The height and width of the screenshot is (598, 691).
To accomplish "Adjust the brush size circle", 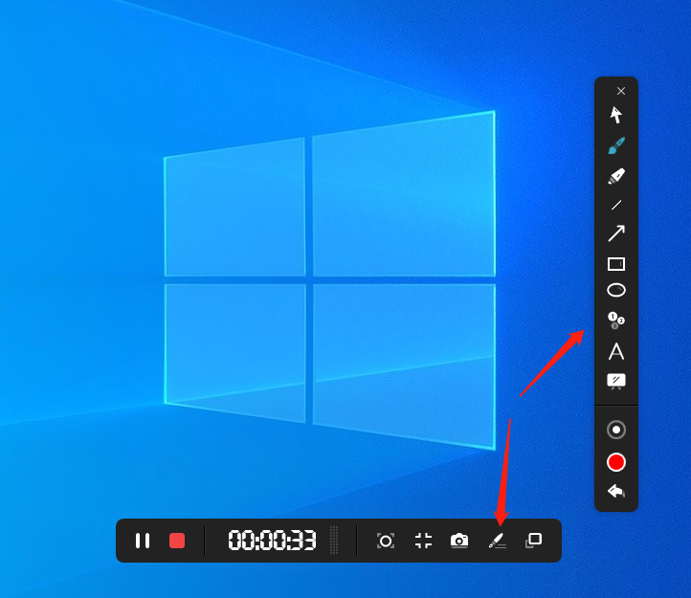I will point(616,430).
